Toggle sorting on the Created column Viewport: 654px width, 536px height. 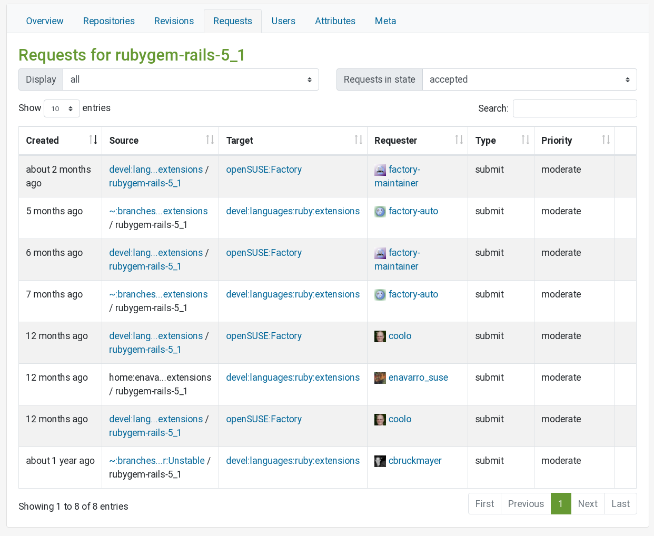point(93,140)
